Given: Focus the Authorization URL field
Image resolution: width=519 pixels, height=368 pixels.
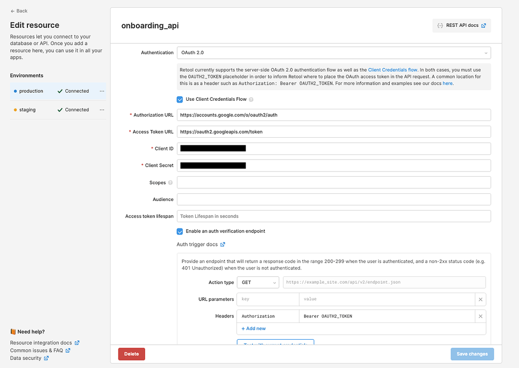Looking at the screenshot, I should pyautogui.click(x=333, y=115).
